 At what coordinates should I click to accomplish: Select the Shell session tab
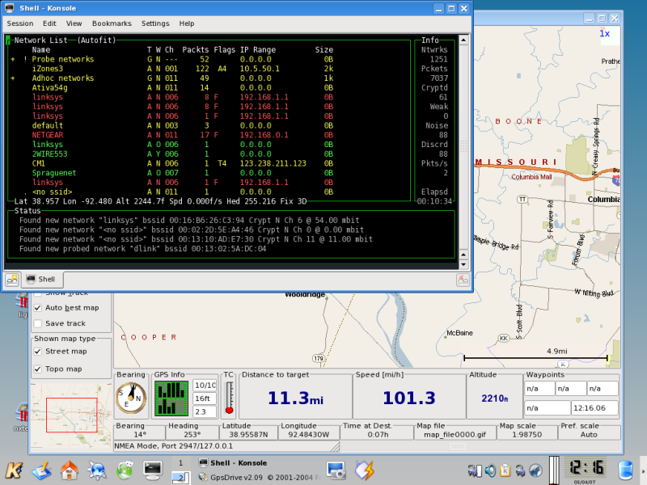point(42,280)
